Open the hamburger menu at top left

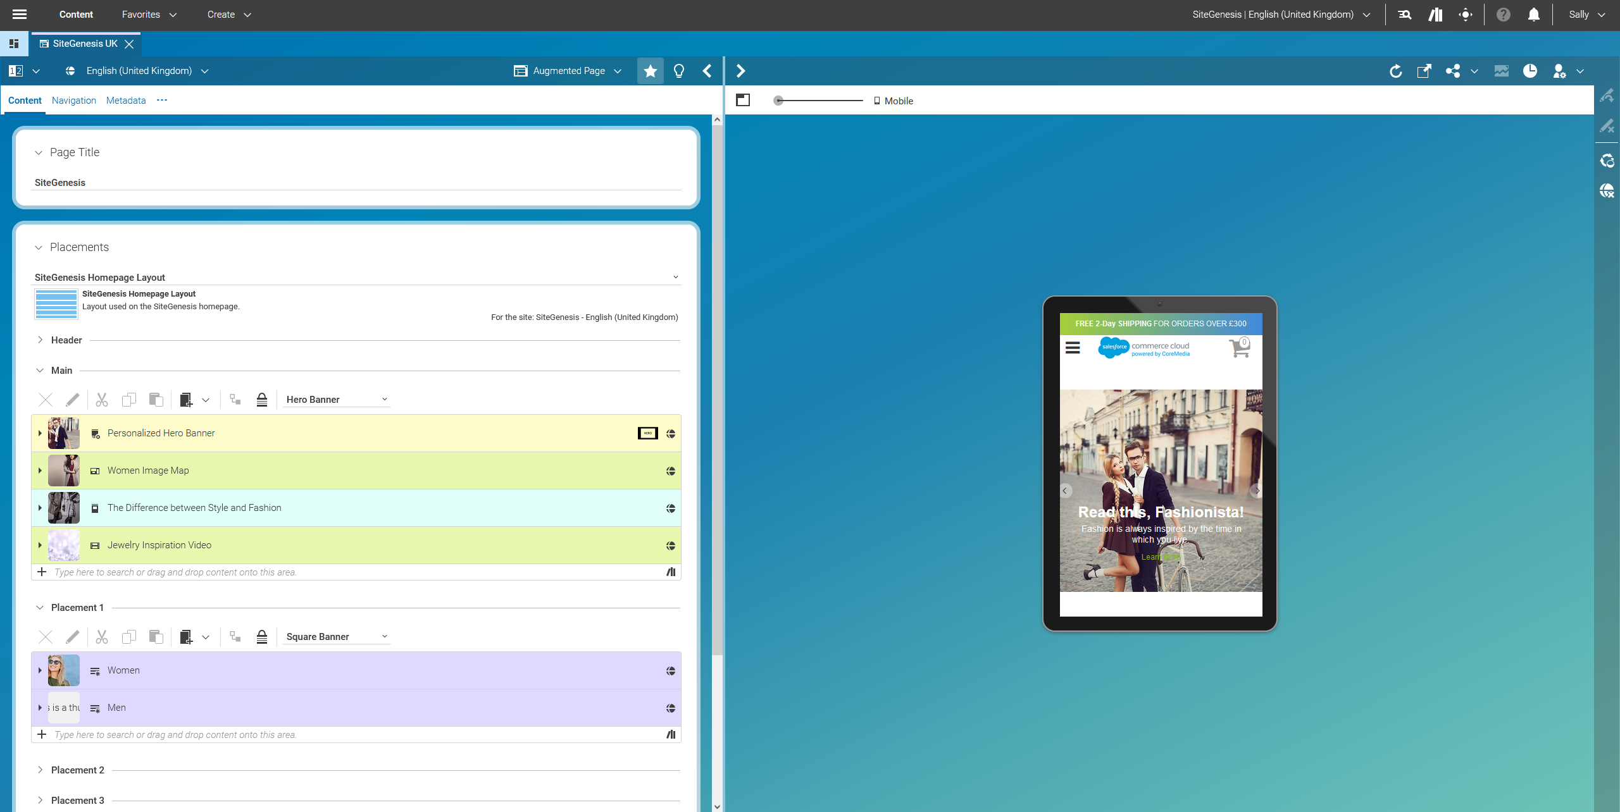20,14
